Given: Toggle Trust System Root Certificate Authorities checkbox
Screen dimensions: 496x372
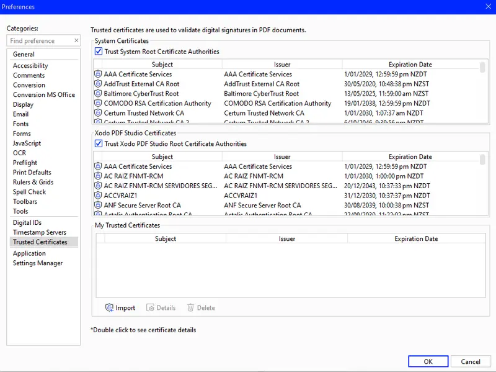Looking at the screenshot, I should click(x=99, y=52).
